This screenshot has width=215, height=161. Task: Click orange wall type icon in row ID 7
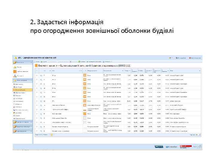coord(85,75)
